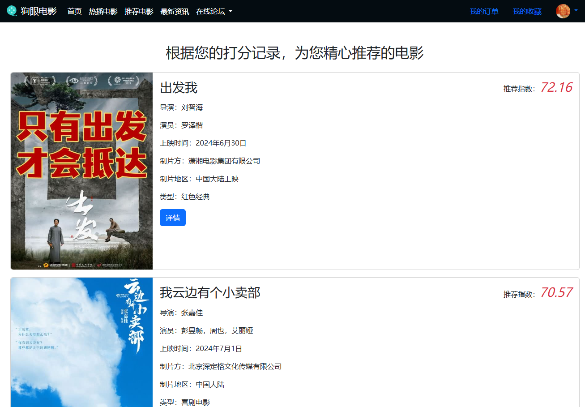585x407 pixels.
Task: Open the 出发 movie poster thumbnail
Action: click(x=82, y=171)
